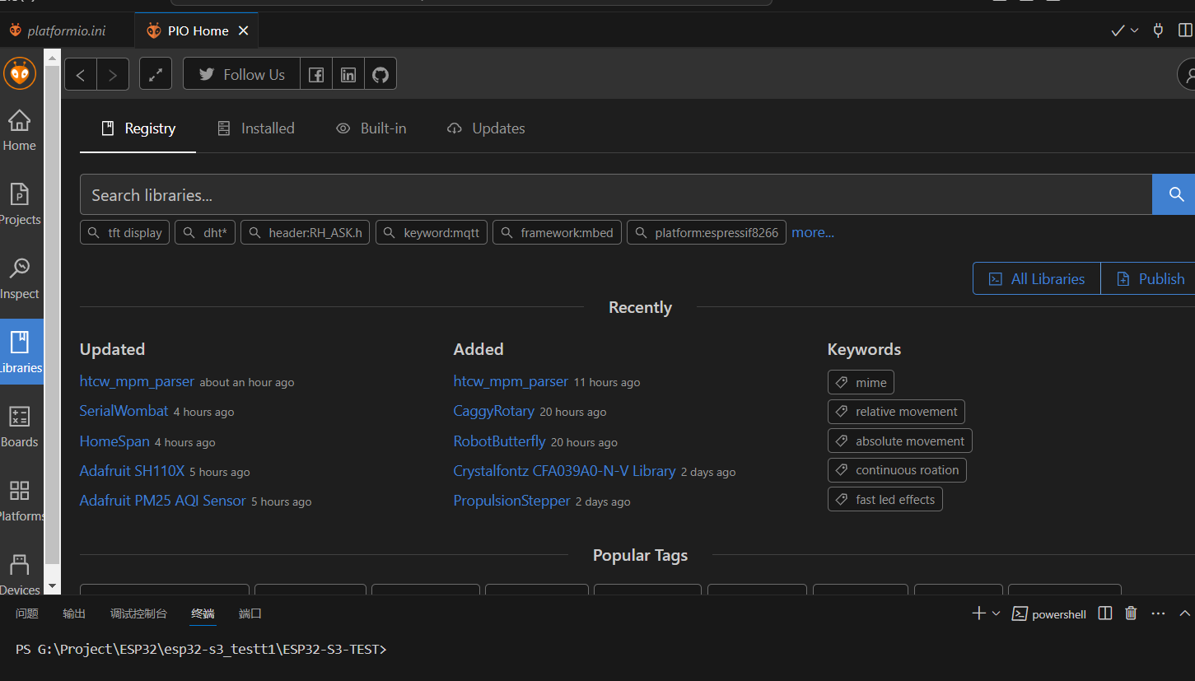
Task: Switch to the Updates tab
Action: click(486, 128)
